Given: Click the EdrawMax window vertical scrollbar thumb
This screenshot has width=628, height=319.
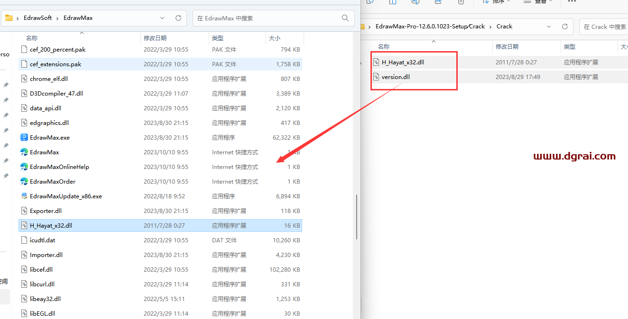Looking at the screenshot, I should point(357,217).
